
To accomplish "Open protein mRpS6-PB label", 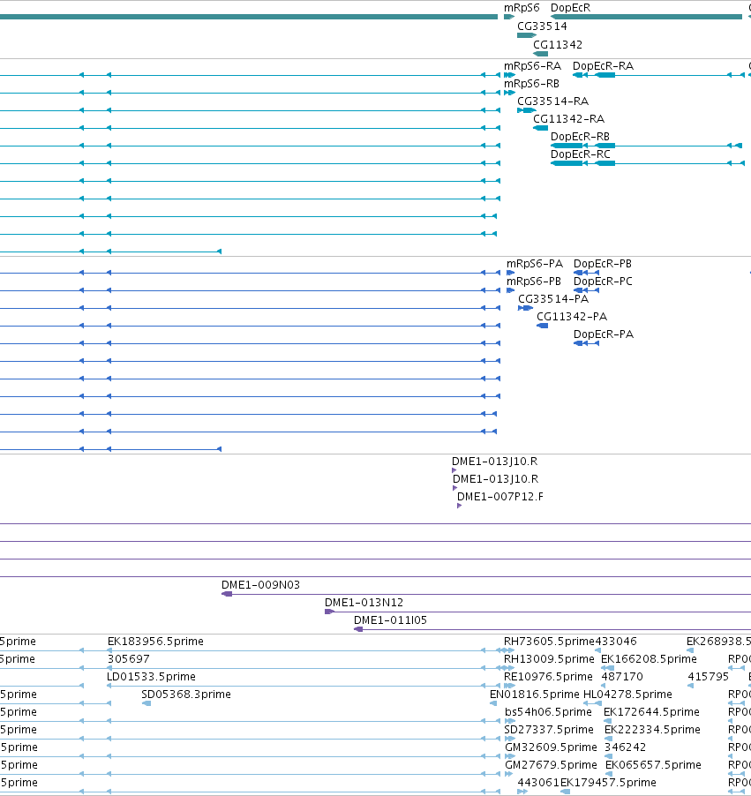I will click(x=534, y=282).
